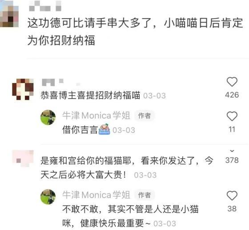Tap the 378 like count
The height and width of the screenshot is (230, 249).
click(x=232, y=160)
